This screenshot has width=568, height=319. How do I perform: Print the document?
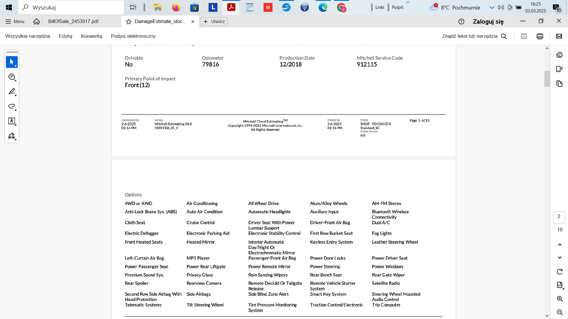540,36
